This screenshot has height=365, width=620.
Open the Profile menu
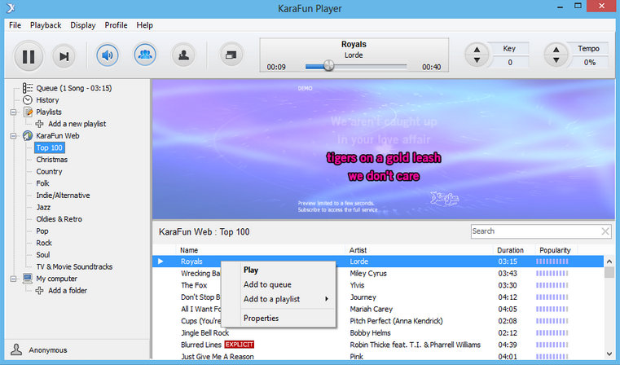116,25
